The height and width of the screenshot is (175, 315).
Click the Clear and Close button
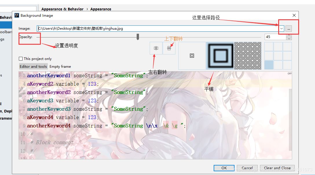(x=277, y=168)
